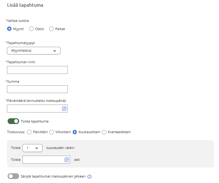Open the Tapahtumatyyppi dropdown
Image resolution: width=219 pixels, height=183 pixels.
[x=34, y=51]
